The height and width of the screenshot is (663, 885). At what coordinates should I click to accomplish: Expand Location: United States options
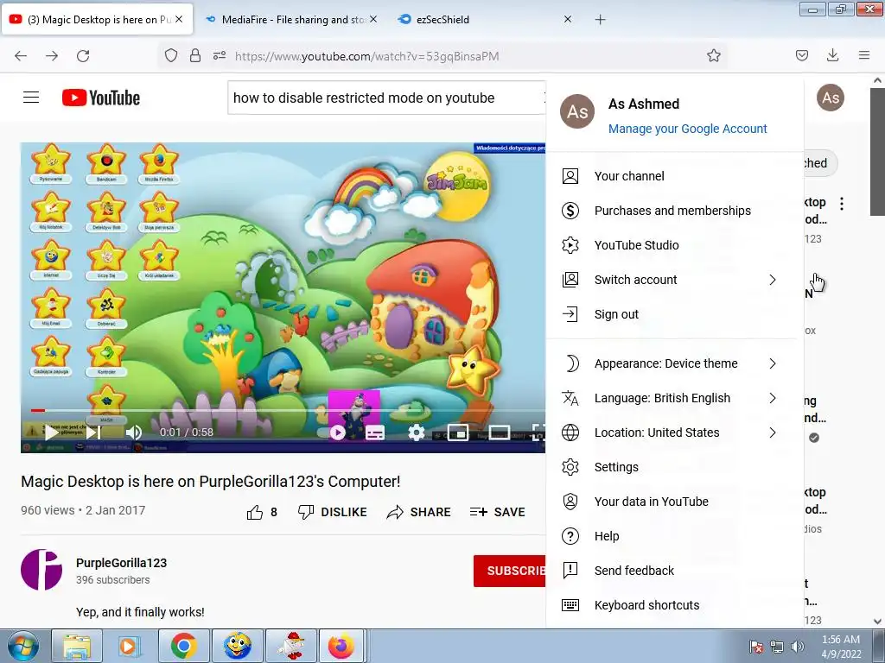[675, 433]
